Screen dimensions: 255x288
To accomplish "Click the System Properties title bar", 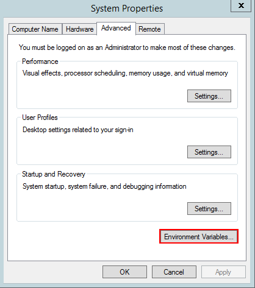I will (x=127, y=9).
